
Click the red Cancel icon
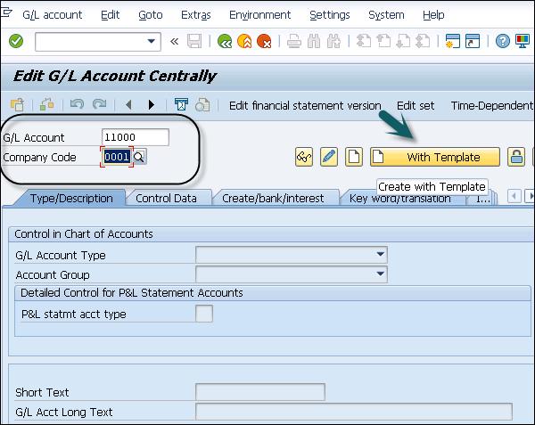coord(264,41)
